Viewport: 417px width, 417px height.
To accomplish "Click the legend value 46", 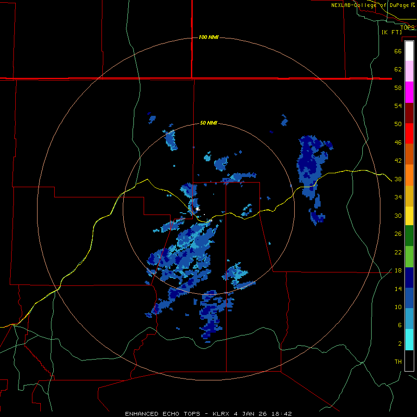I will (x=398, y=143).
